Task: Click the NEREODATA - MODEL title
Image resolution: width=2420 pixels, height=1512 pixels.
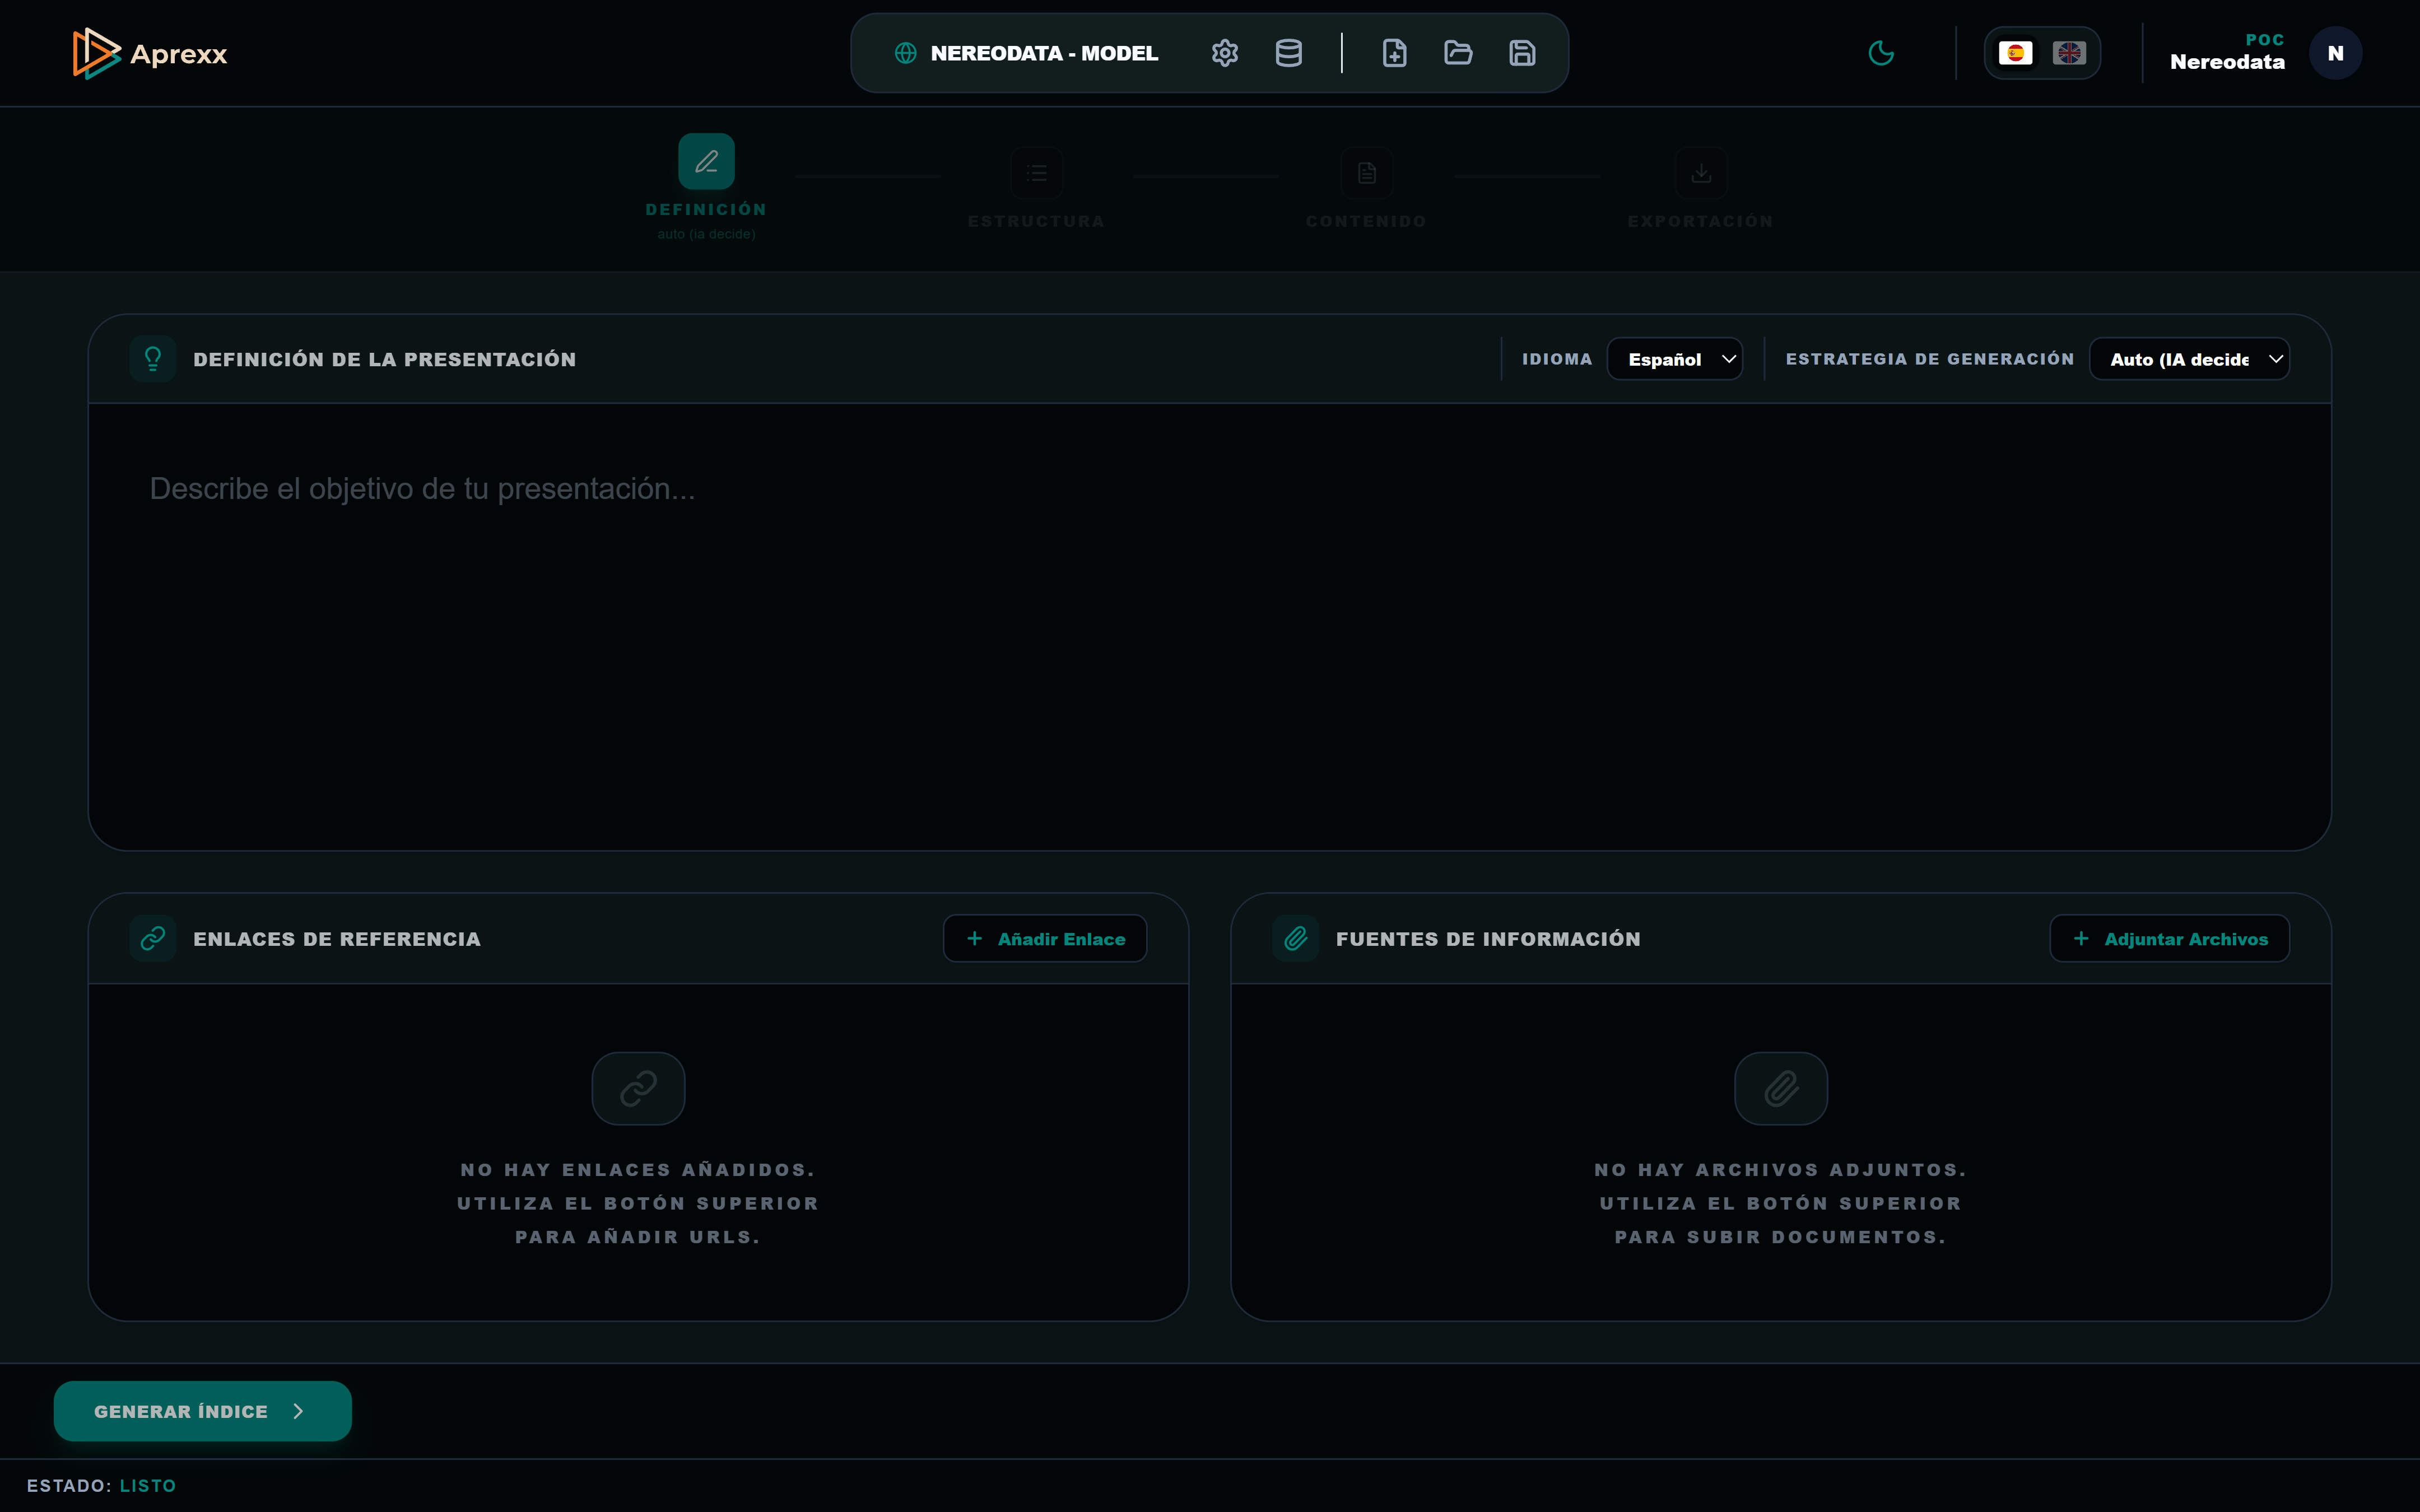Action: click(x=1044, y=53)
